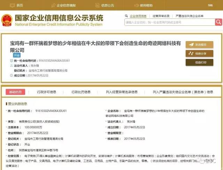Viewport: 223px width, 170px height.
Task: Click the 导航 navigation link
Action: [210, 5]
